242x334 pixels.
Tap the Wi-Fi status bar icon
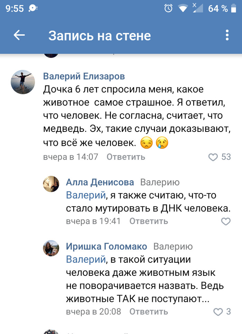(183, 8)
